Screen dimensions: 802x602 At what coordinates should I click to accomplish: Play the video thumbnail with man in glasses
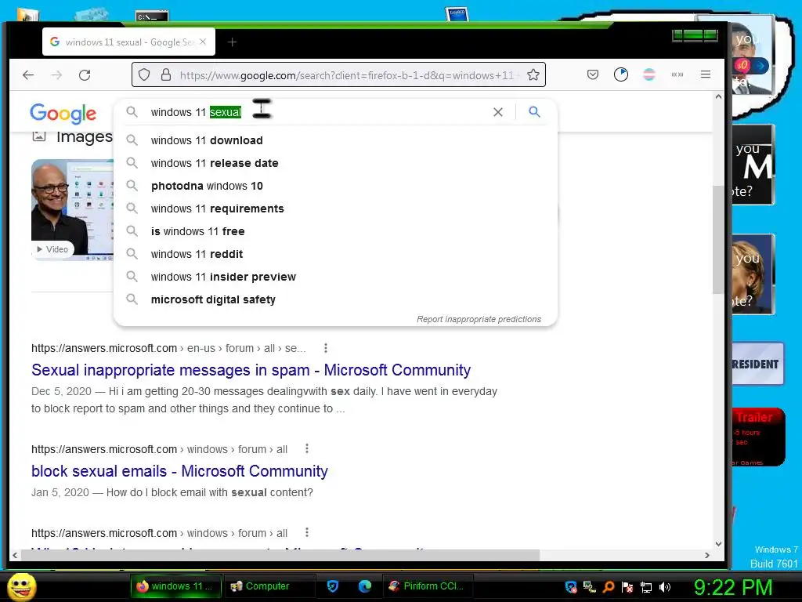71,209
